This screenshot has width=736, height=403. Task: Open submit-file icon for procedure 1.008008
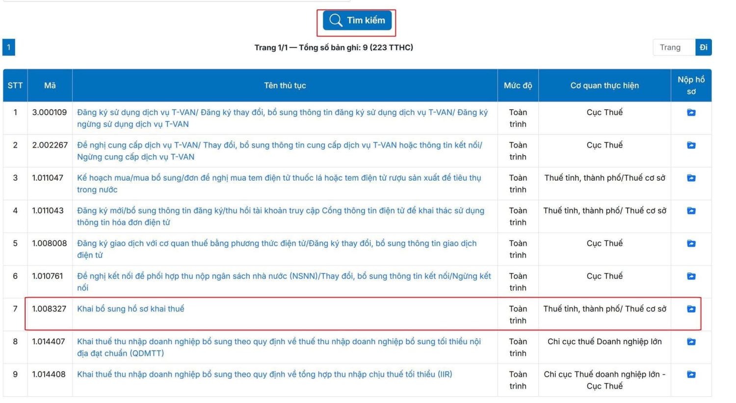pyautogui.click(x=691, y=244)
